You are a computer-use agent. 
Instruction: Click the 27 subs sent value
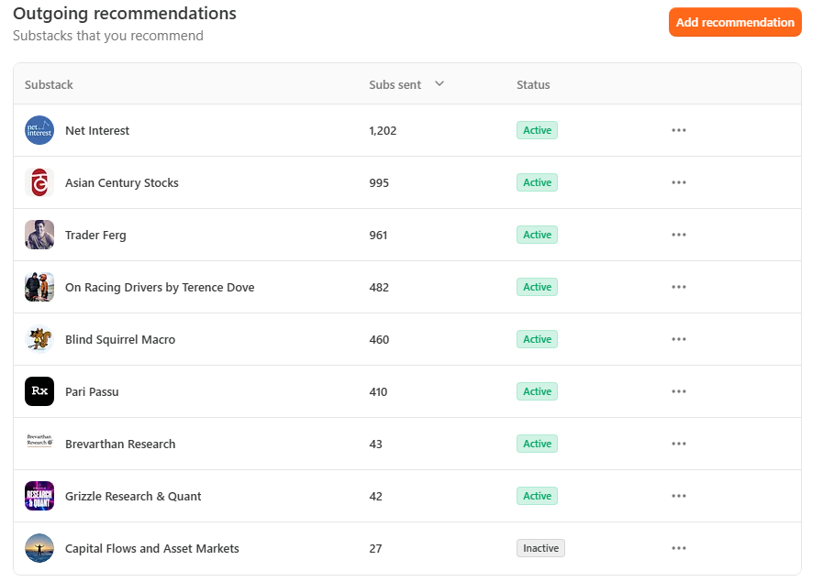pos(375,548)
